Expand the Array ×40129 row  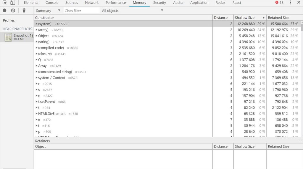tap(36, 66)
